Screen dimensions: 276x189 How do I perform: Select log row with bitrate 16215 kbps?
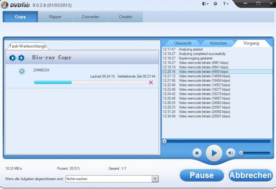217,94
